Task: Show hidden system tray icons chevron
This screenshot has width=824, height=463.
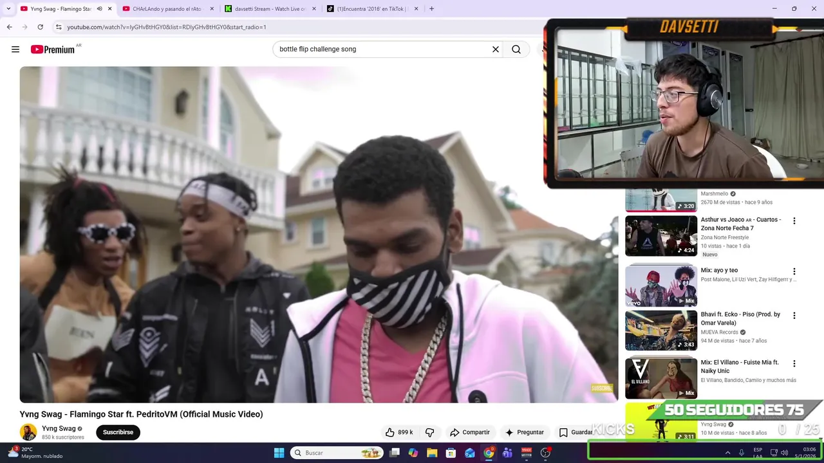Action: click(x=727, y=453)
